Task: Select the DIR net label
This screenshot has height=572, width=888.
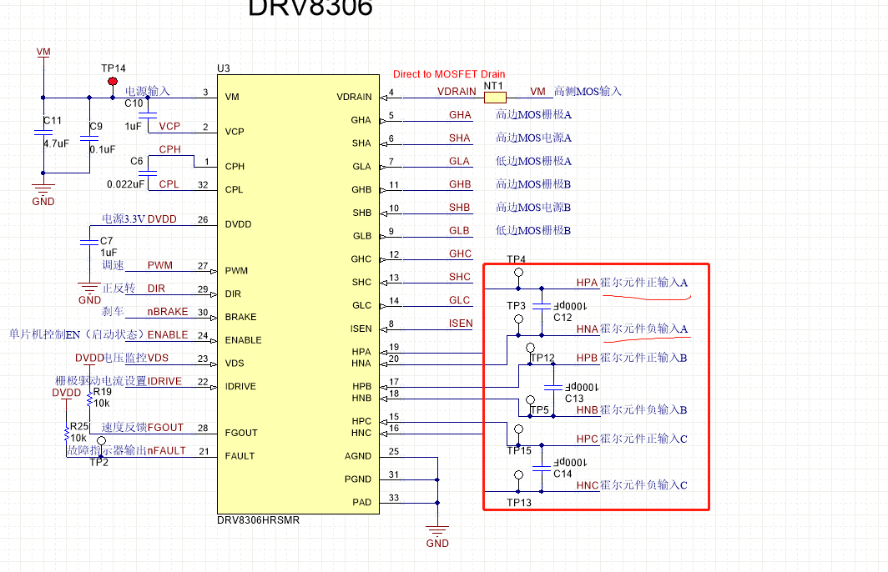Action: coord(156,289)
